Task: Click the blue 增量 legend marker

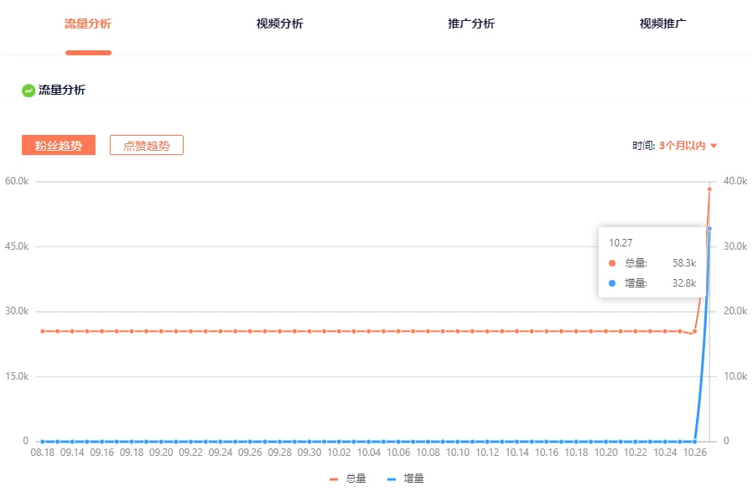Action: coord(392,479)
